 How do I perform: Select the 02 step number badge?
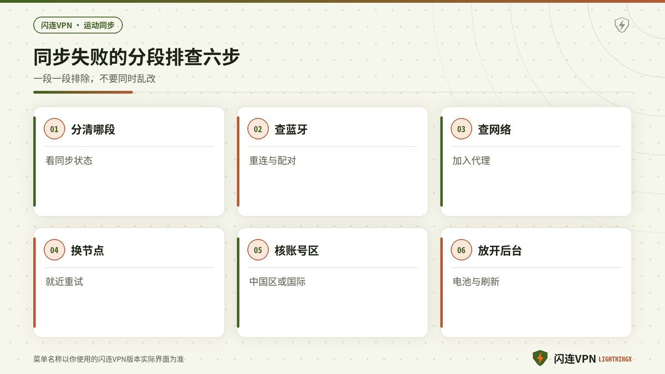click(258, 129)
